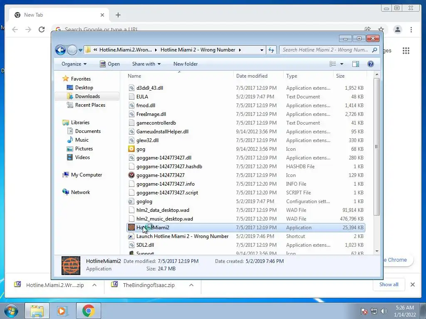Click Open in the Explorer toolbar

110,64
